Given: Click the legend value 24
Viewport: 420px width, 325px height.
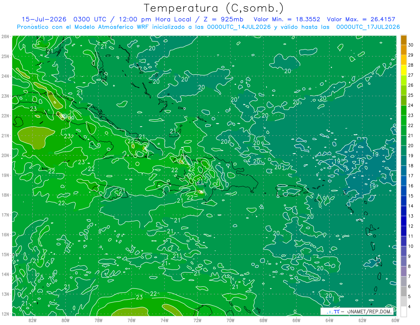Looking at the screenshot, I should [x=411, y=105].
